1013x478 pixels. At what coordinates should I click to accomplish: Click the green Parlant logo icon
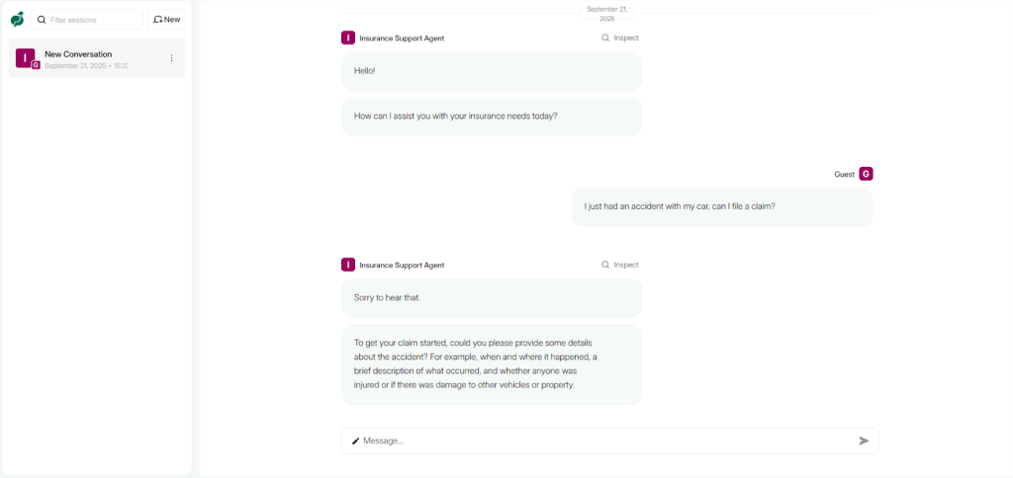[x=18, y=20]
